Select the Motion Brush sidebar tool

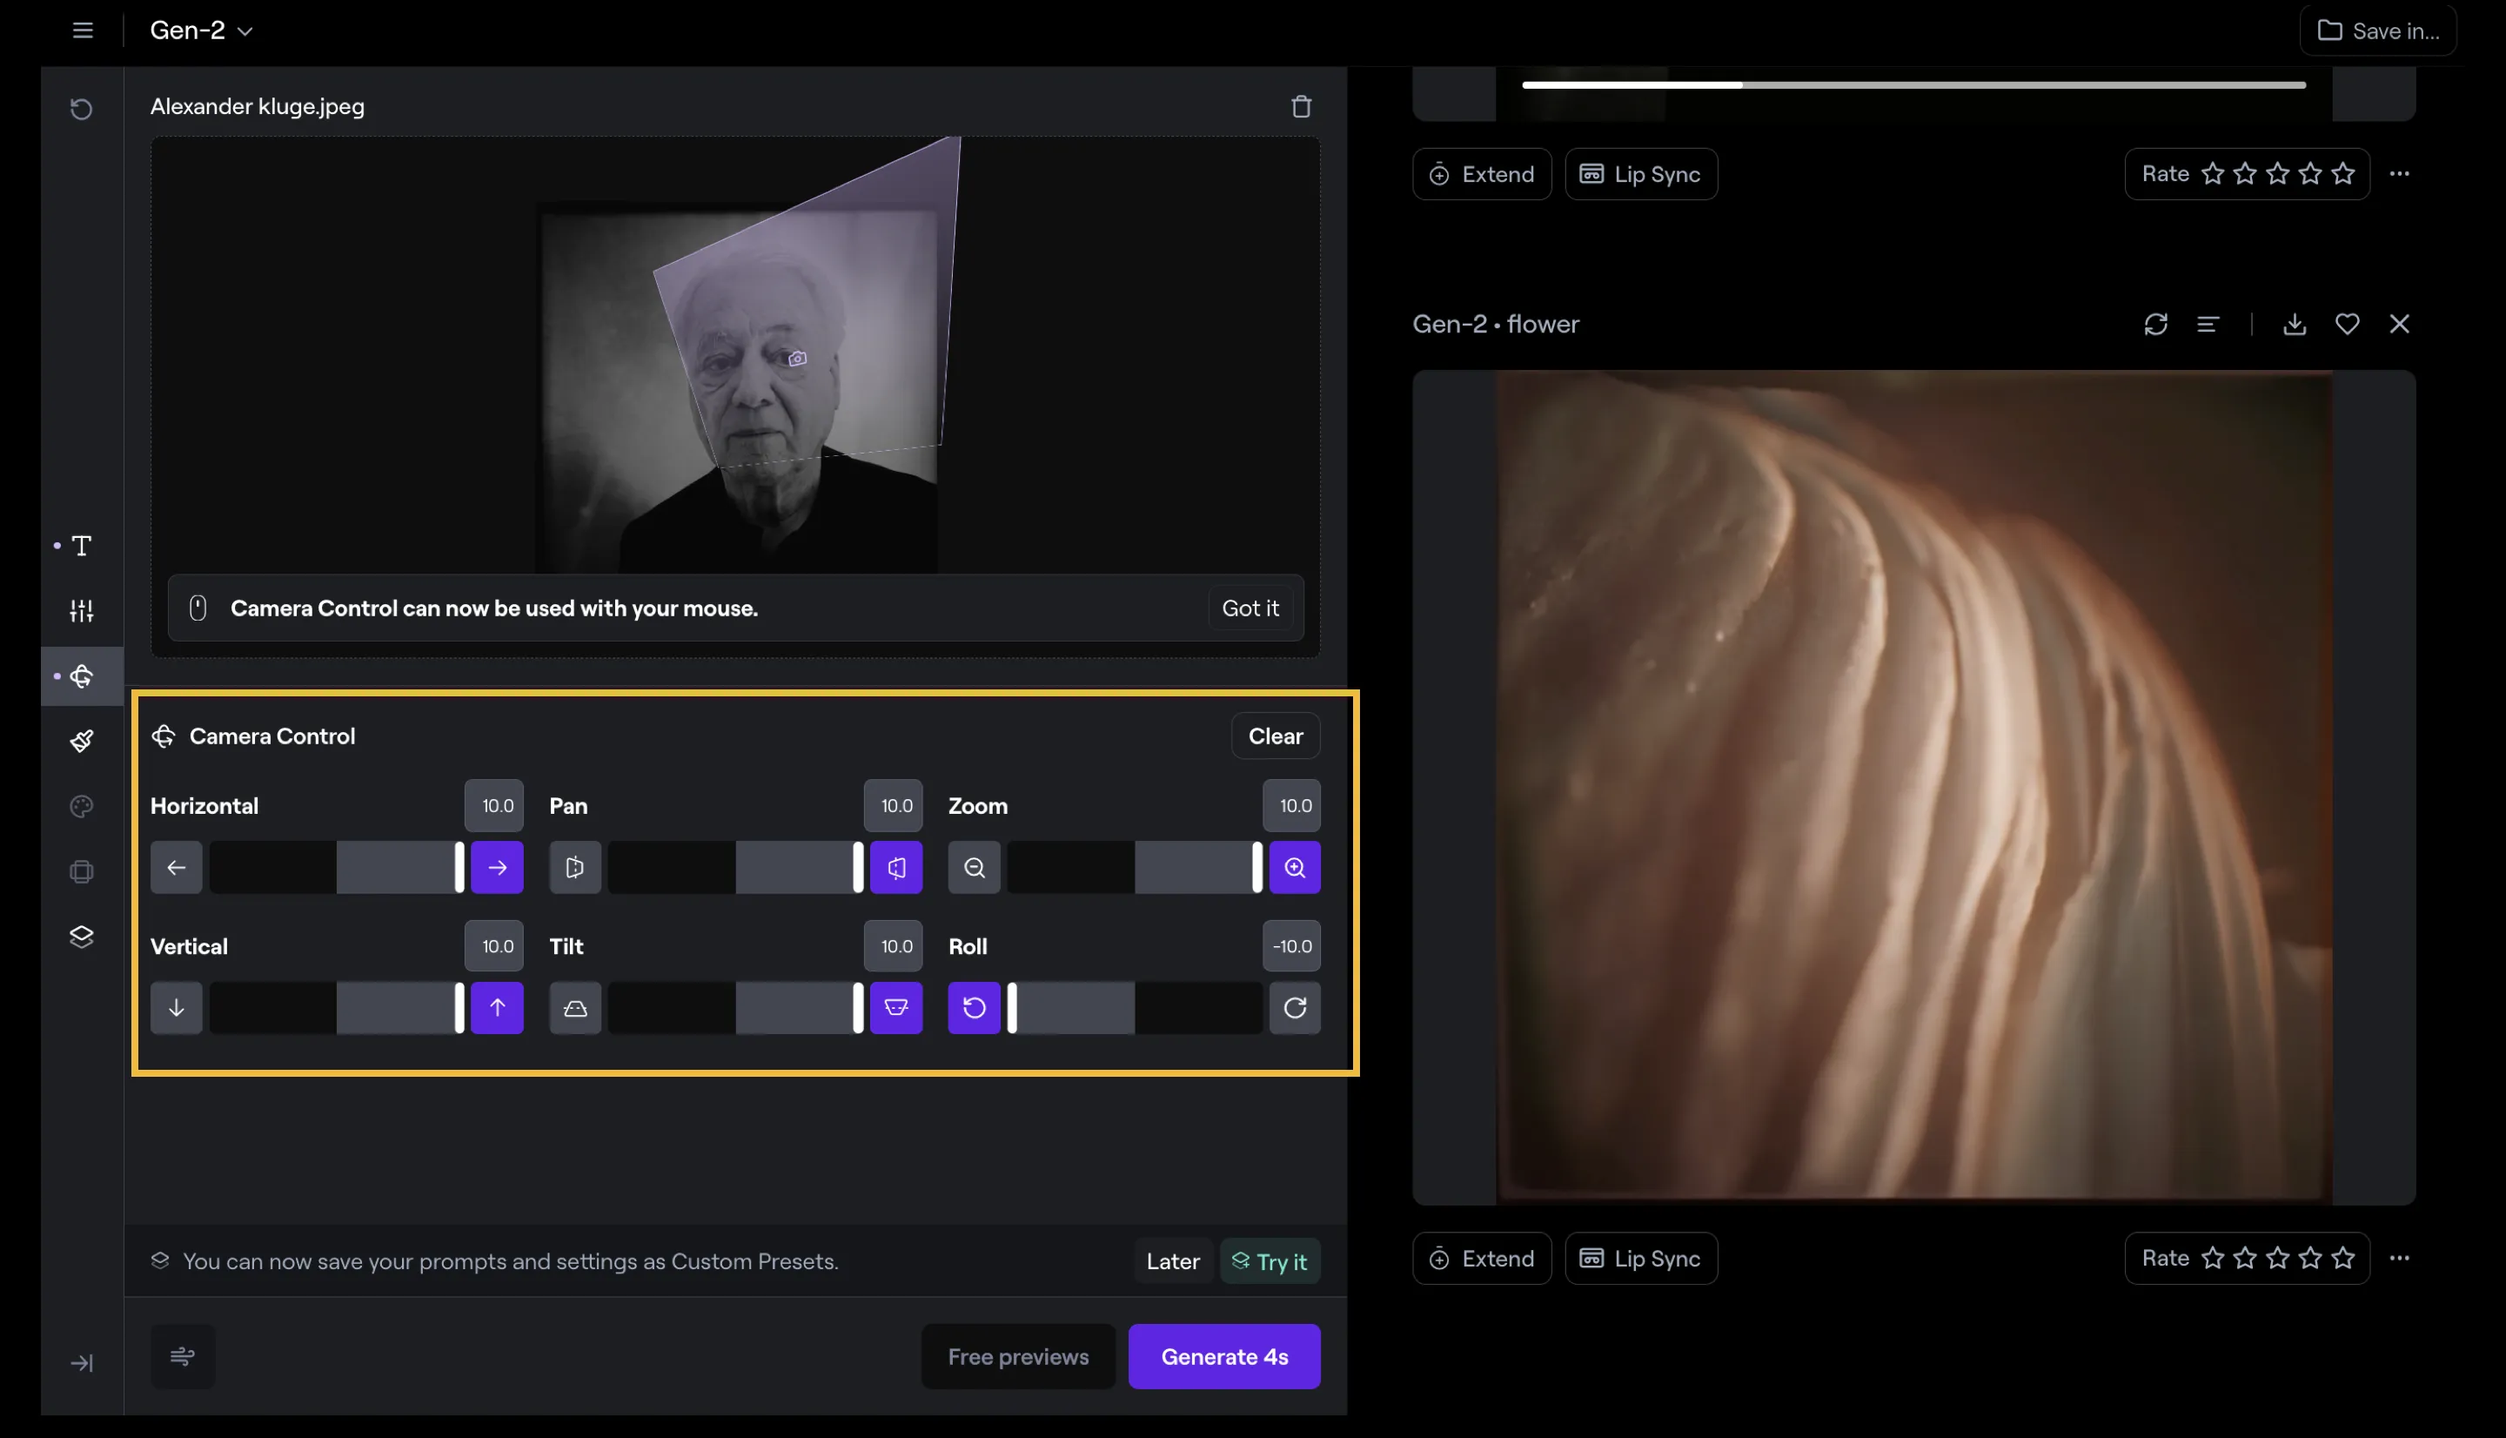tap(82, 741)
